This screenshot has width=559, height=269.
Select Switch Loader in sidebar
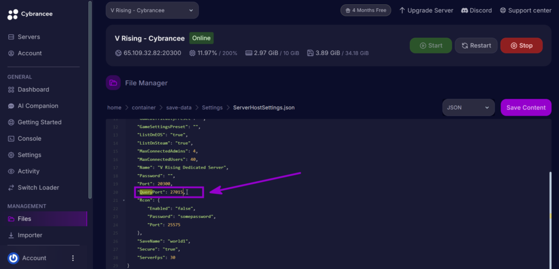tap(38, 188)
